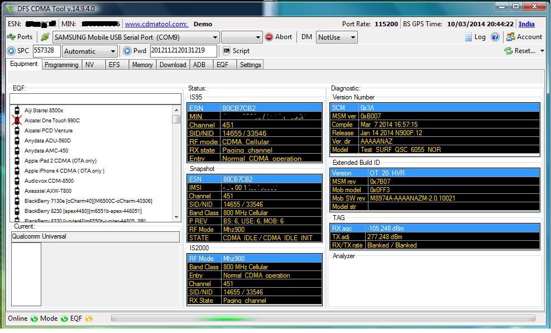The image size is (551, 333).
Task: Click the India link
Action: tap(526, 24)
